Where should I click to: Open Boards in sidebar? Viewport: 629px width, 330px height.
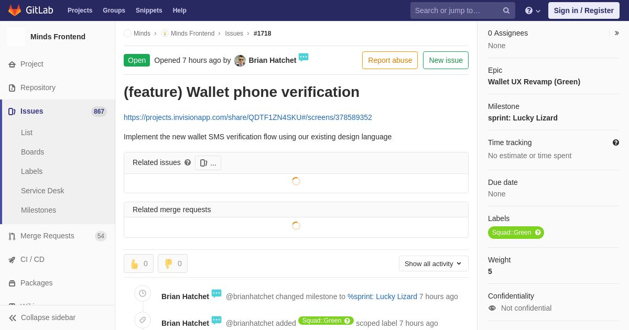[32, 152]
